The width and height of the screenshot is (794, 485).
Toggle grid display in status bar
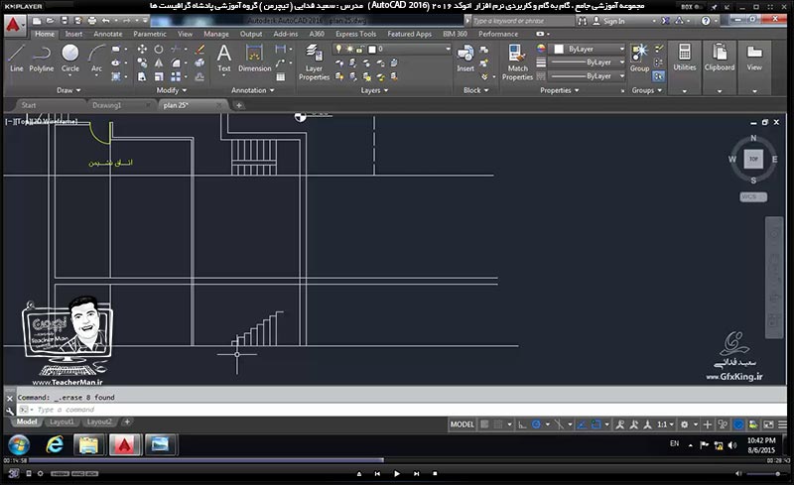(x=484, y=424)
